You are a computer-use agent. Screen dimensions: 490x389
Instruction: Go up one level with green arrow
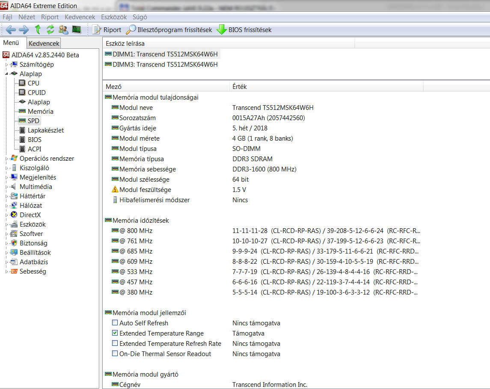(x=38, y=29)
